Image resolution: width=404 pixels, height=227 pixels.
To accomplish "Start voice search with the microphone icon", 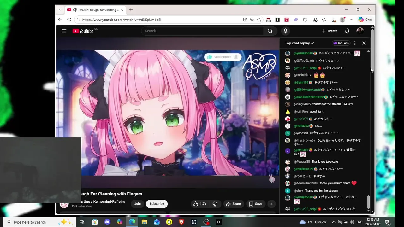I will click(x=285, y=31).
